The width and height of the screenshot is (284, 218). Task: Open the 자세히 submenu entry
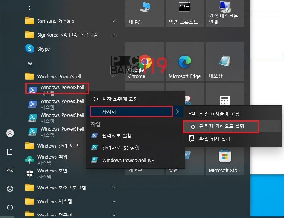pyautogui.click(x=131, y=112)
